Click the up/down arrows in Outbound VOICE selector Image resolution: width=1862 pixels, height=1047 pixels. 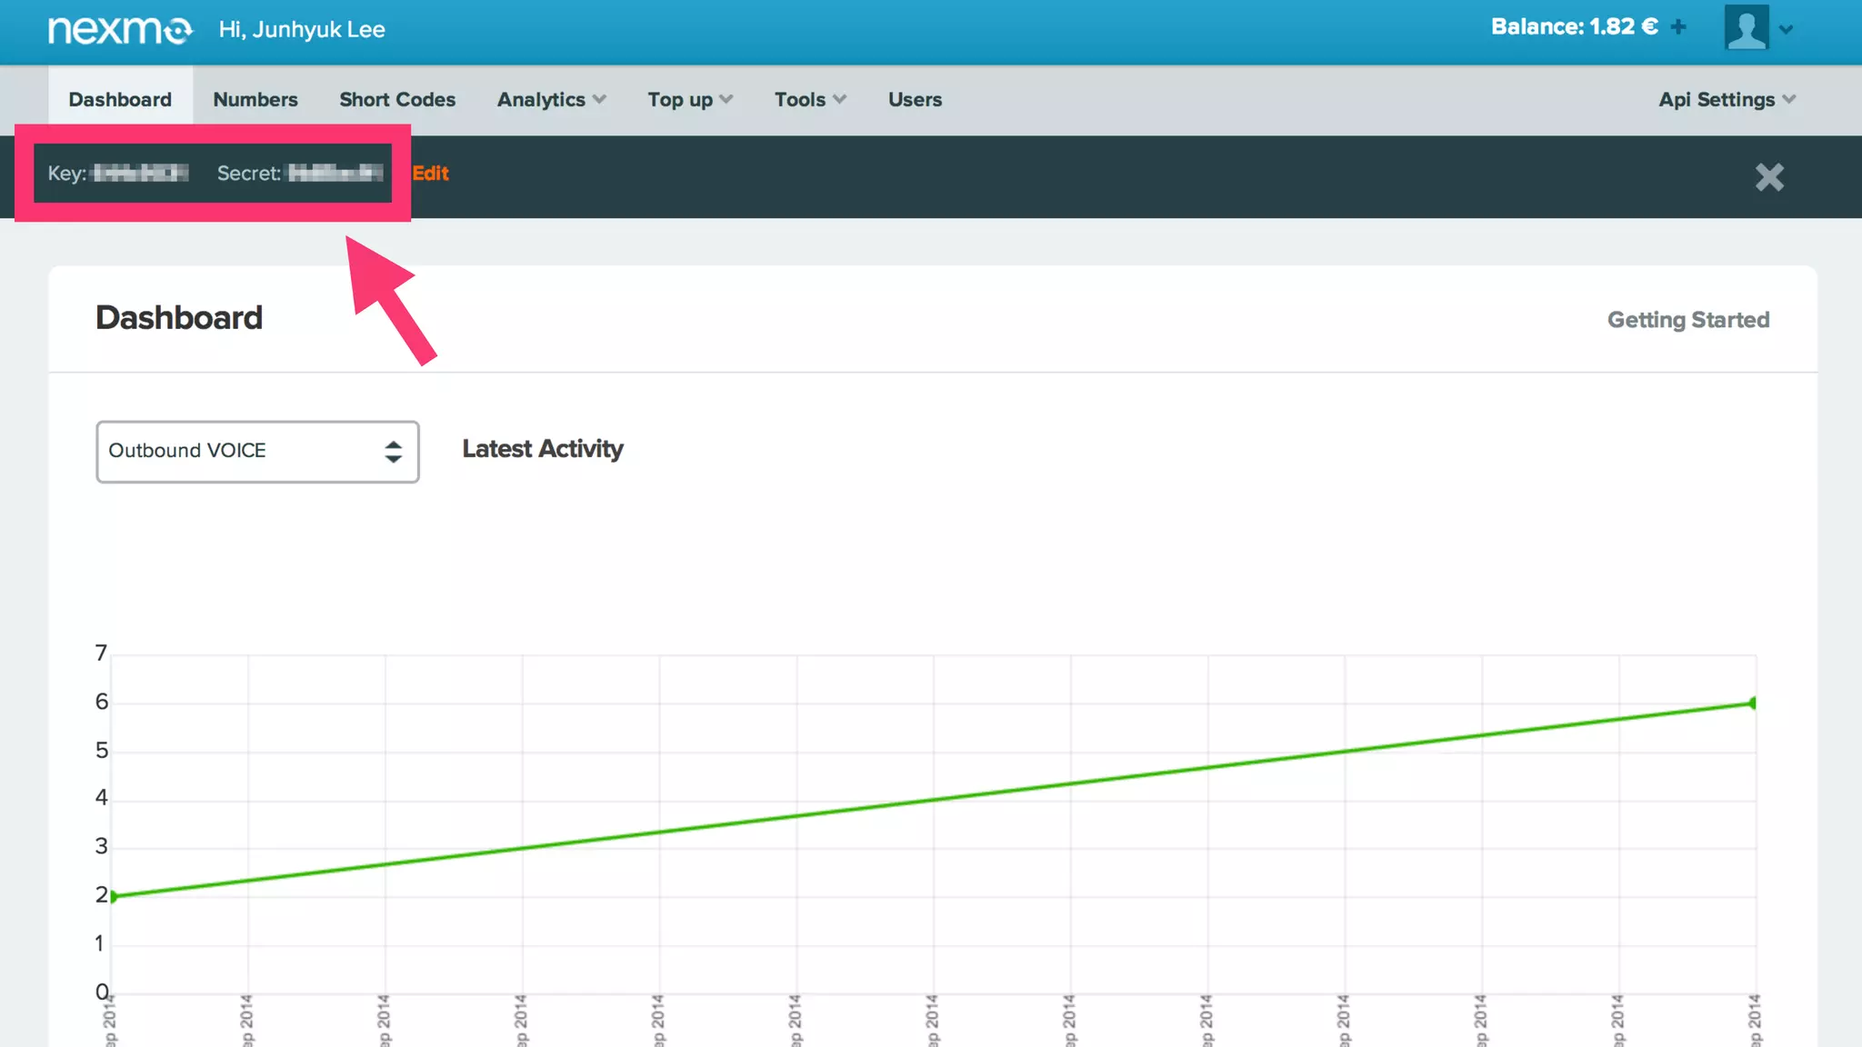pos(393,452)
